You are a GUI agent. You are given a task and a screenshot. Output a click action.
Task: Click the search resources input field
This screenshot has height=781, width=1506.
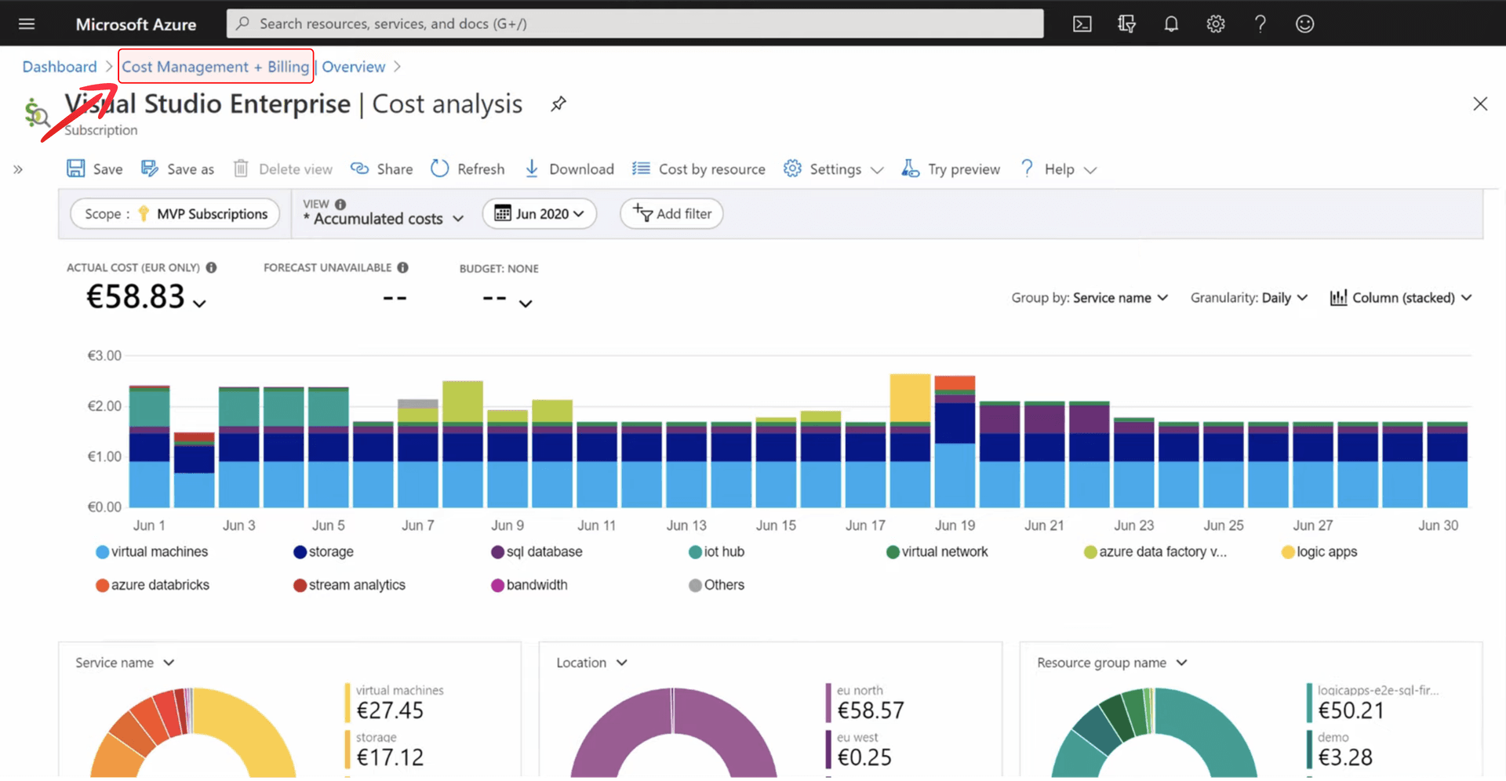click(x=635, y=24)
